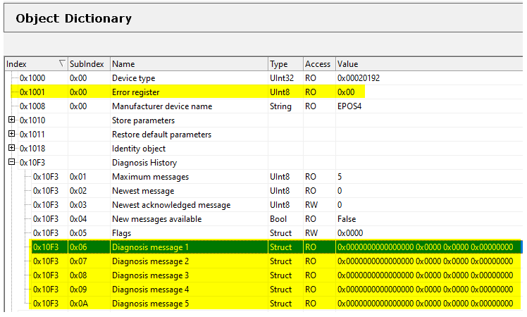Toggle the Index column sort arrow
The height and width of the screenshot is (317, 527).
[62, 63]
